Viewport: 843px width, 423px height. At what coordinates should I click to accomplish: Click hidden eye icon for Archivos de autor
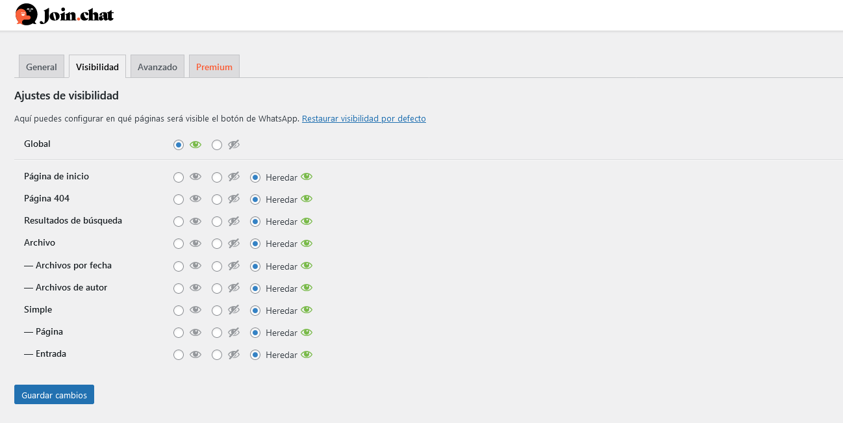(234, 288)
